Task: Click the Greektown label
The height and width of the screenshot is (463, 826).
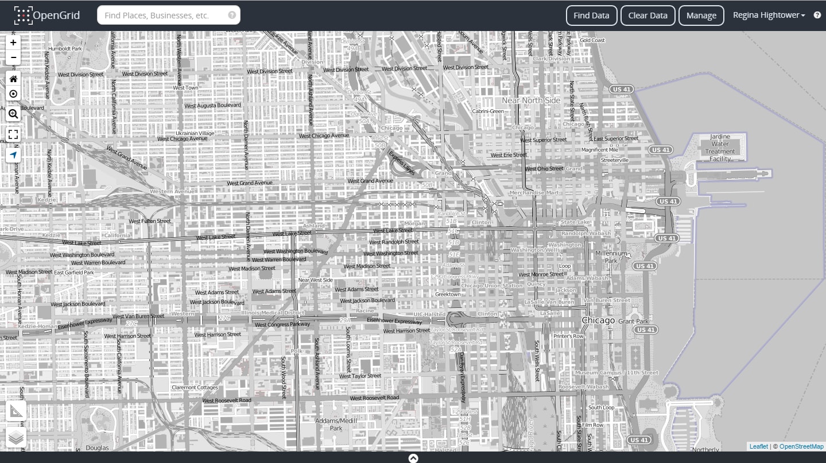Action: click(448, 294)
